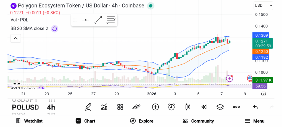
Task: Click the purple lightning event marker
Action: tap(229, 78)
